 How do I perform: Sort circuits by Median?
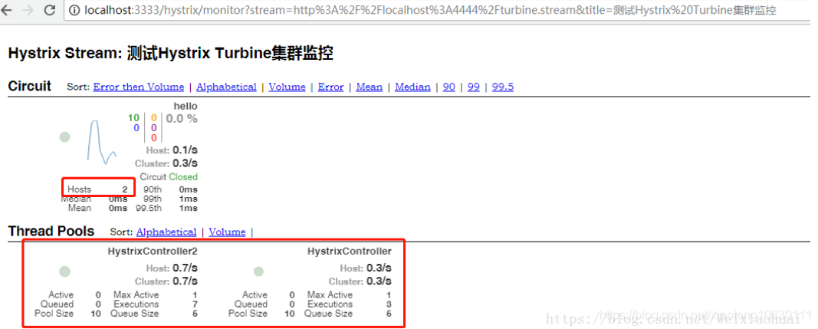(x=412, y=87)
